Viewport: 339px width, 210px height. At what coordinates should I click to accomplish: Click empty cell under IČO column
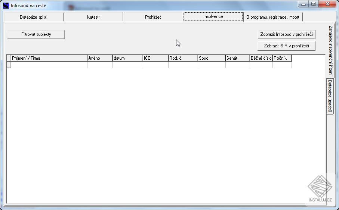click(155, 65)
